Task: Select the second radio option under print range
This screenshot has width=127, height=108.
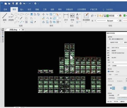Action: click(108, 75)
